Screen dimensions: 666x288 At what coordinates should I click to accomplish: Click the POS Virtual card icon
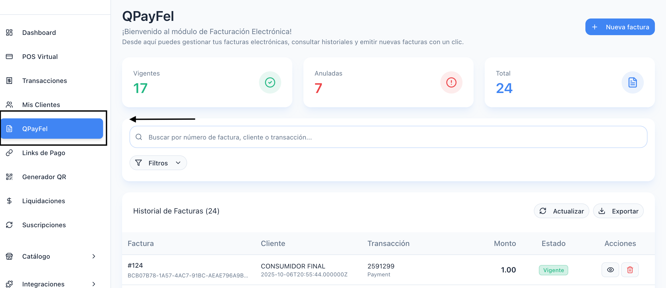(x=9, y=57)
